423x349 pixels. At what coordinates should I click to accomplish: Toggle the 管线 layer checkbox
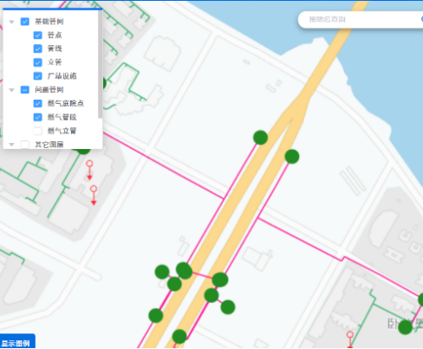click(x=37, y=48)
